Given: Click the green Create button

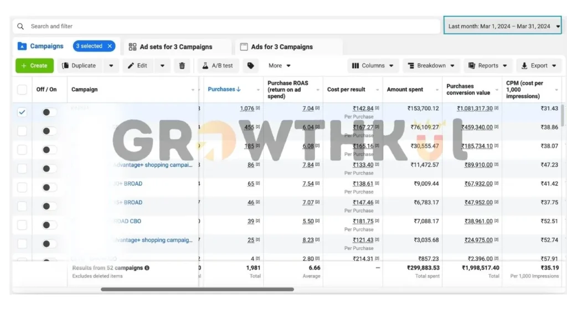Looking at the screenshot, I should point(34,66).
